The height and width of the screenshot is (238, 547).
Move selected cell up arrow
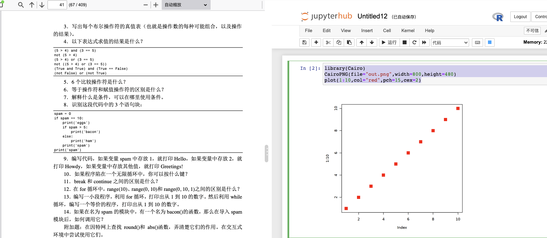point(362,43)
